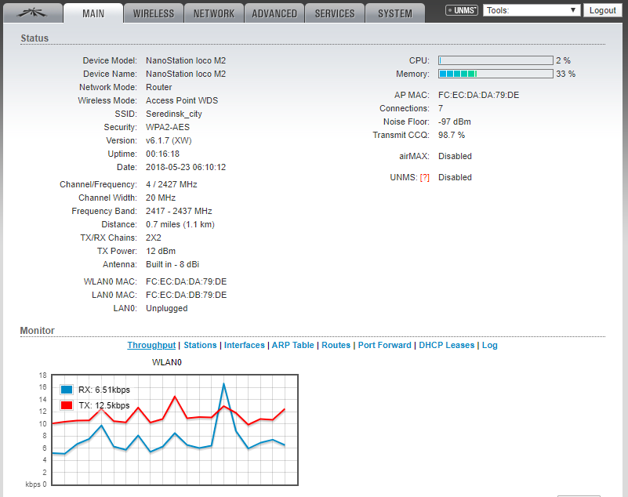Select the version text v6.1.7 (XW)
The height and width of the screenshot is (497, 628).
[169, 140]
